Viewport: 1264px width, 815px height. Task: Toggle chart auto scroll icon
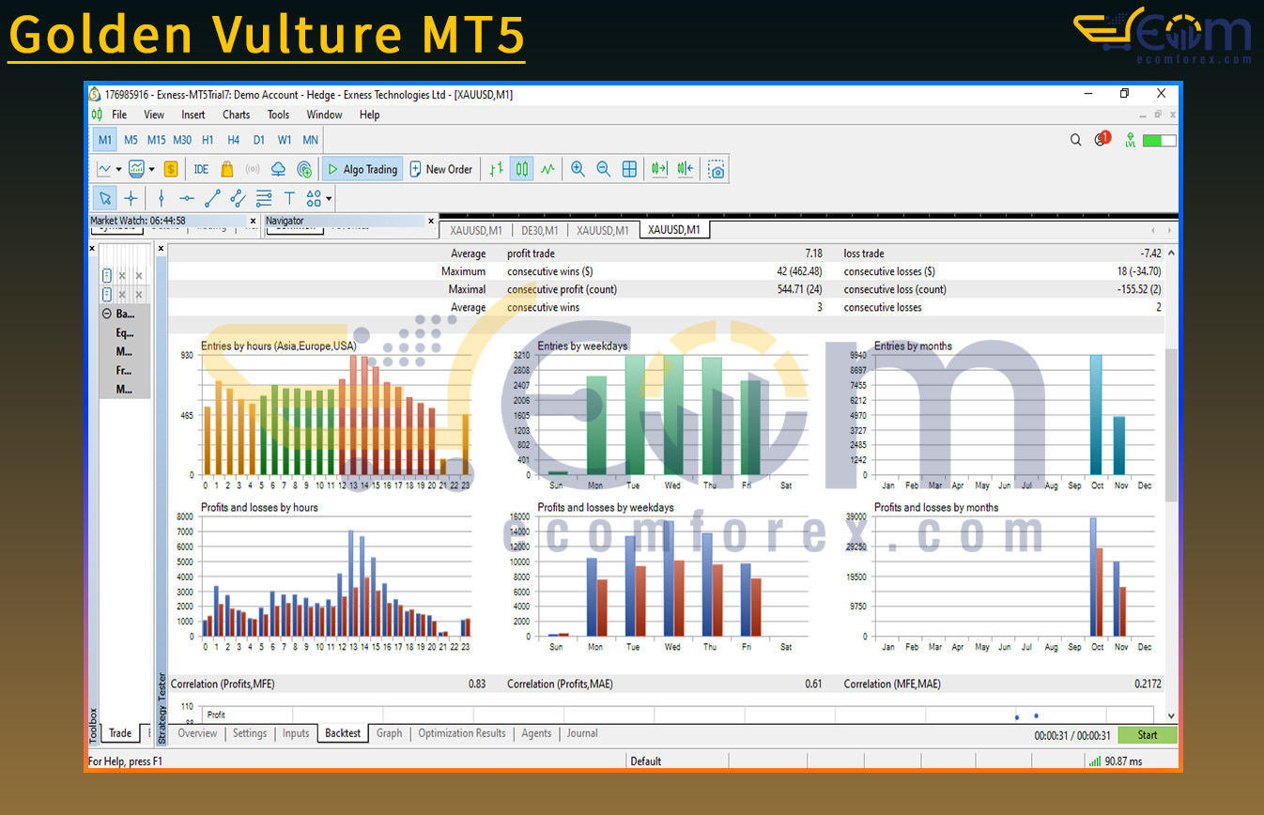[x=659, y=169]
